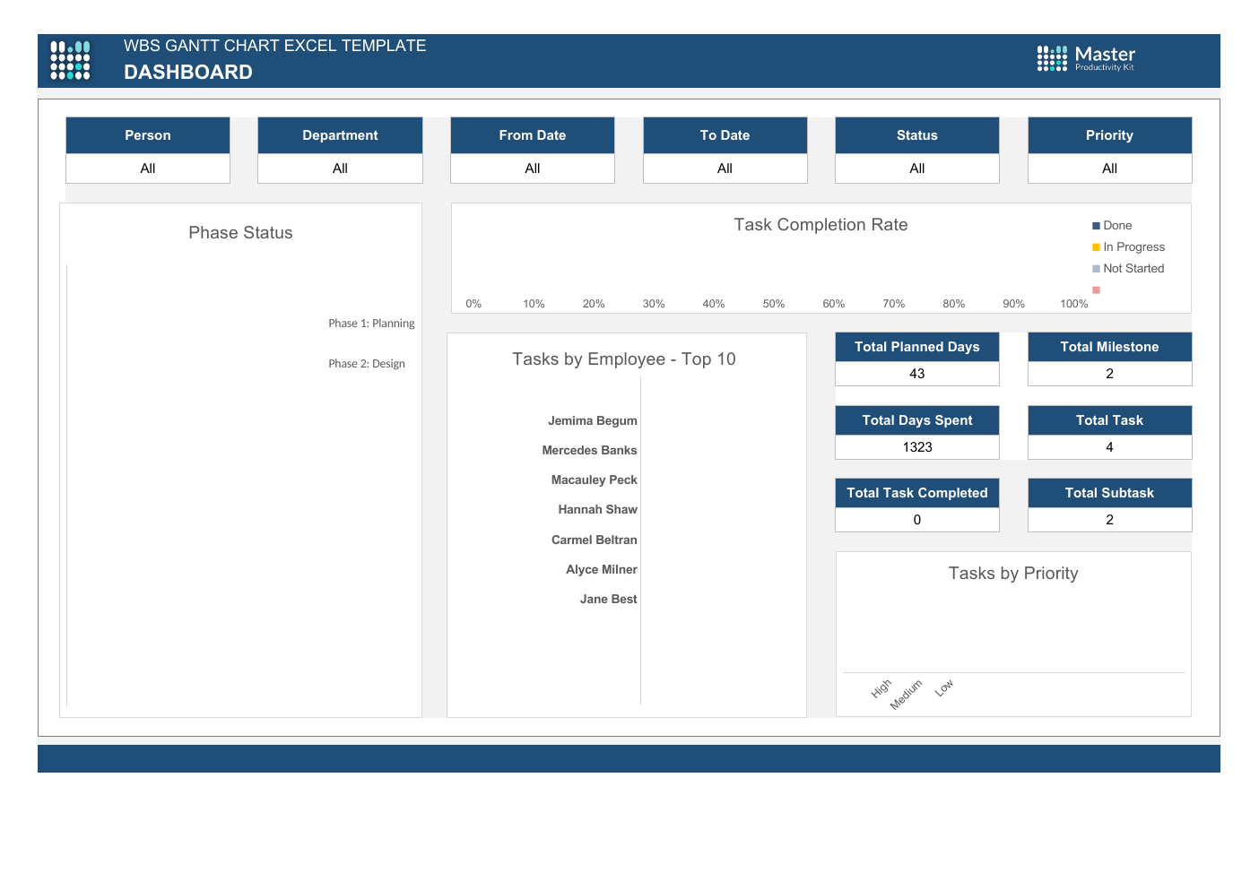Select the Tasks by Priority chart title
Viewport: 1259px width, 890px height.
click(x=1013, y=574)
